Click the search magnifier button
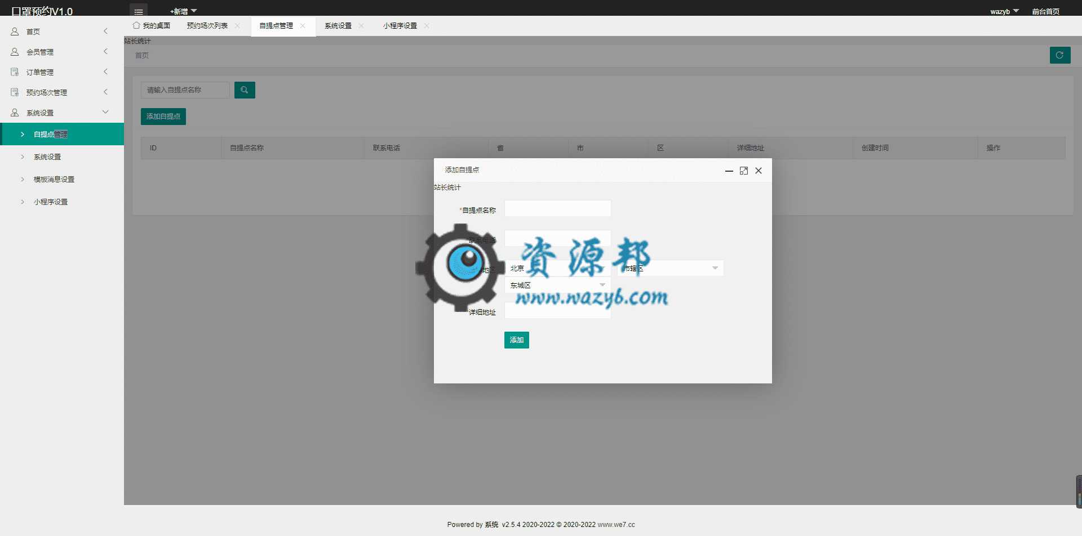The width and height of the screenshot is (1082, 536). (x=245, y=90)
